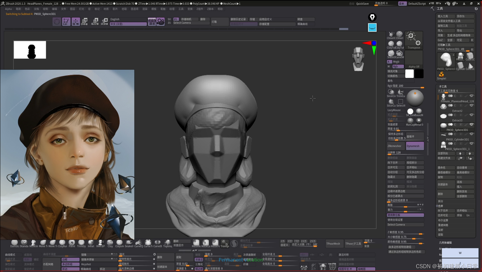482x272 pixels.
Task: Activate Edit mode button
Action: tap(66, 22)
